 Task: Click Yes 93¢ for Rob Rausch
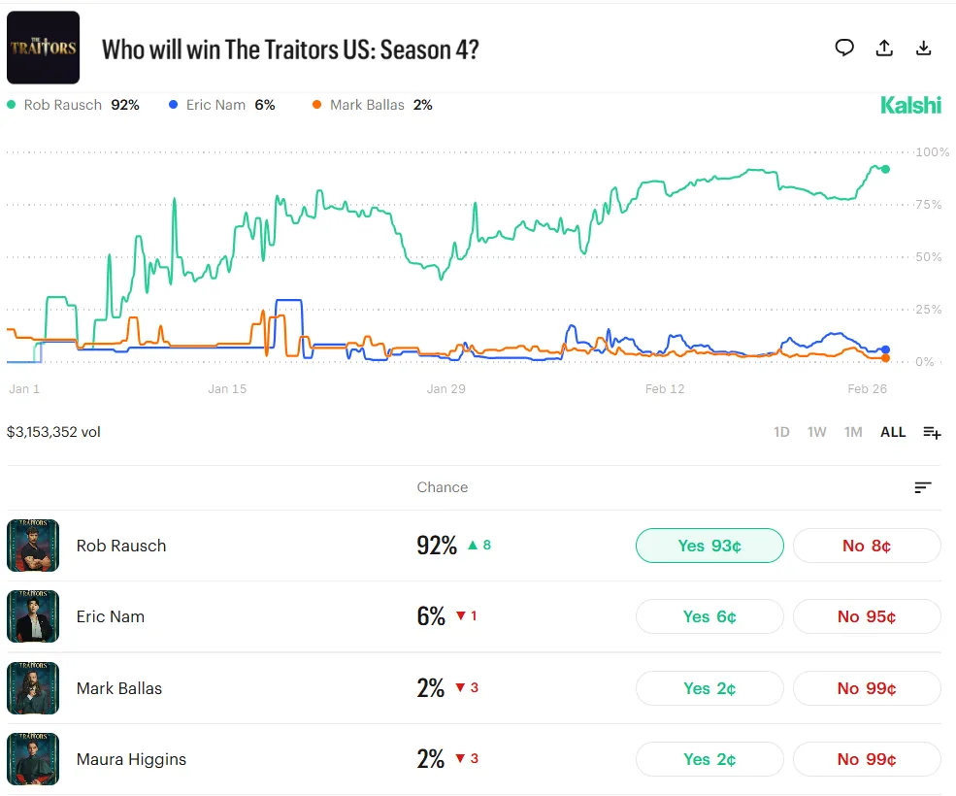coord(709,546)
